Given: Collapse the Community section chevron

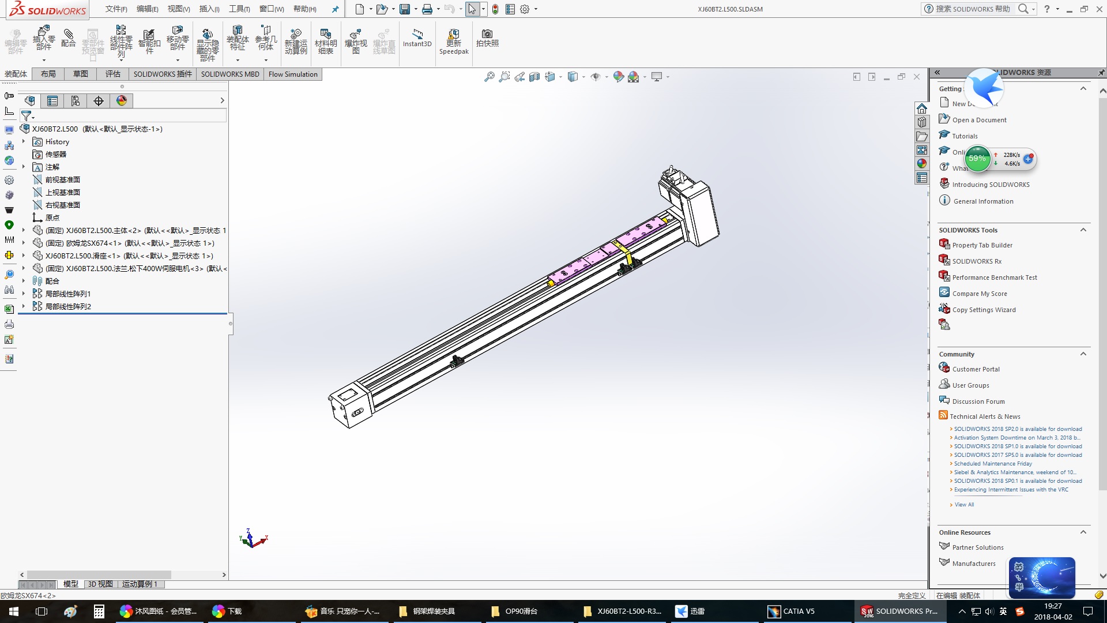Looking at the screenshot, I should point(1083,354).
